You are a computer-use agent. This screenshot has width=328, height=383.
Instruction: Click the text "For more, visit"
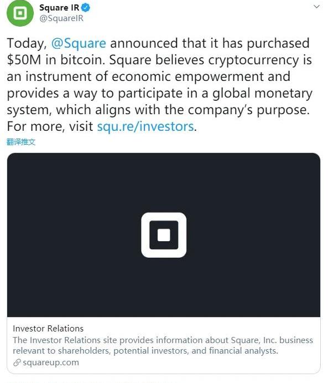click(x=50, y=126)
